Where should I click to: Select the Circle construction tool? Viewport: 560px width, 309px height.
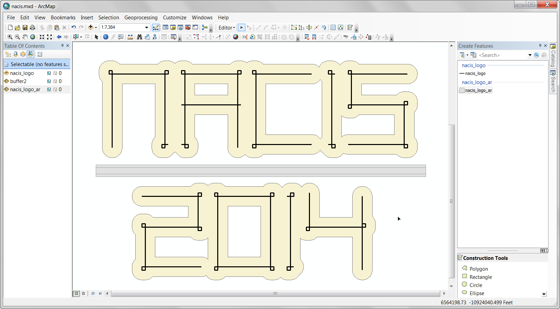(x=472, y=285)
